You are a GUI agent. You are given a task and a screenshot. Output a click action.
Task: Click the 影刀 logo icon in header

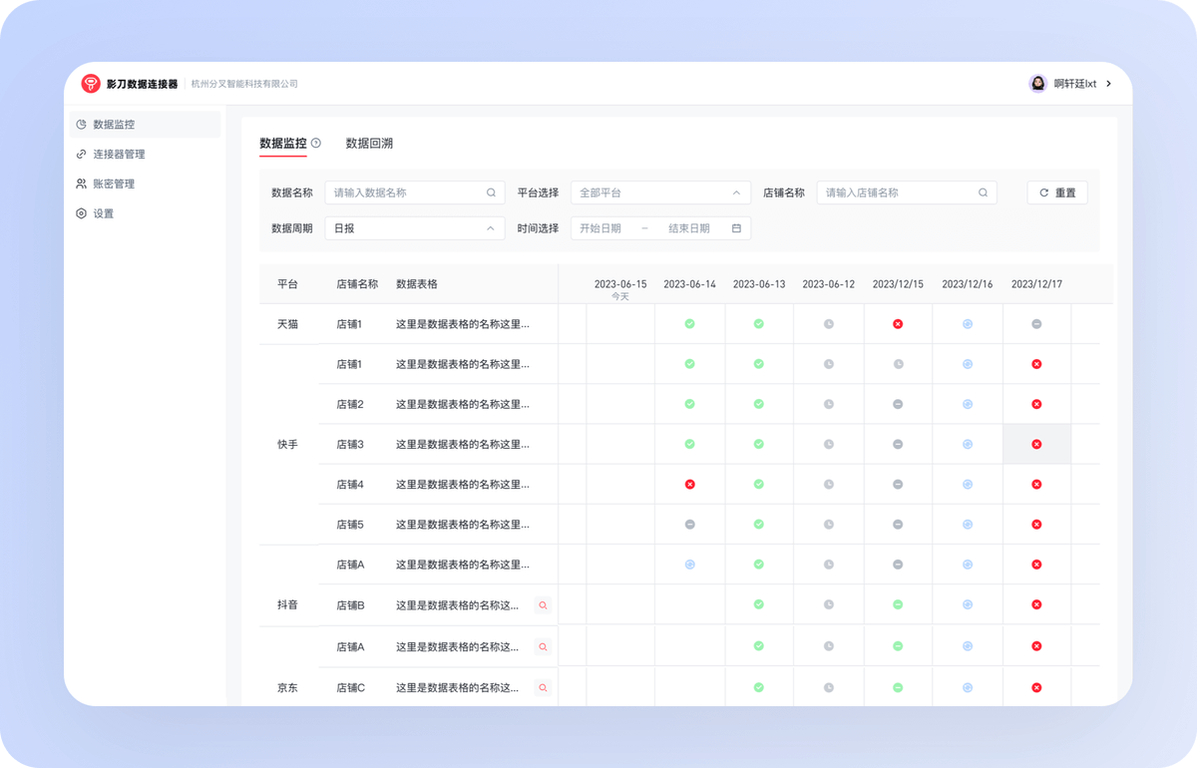[x=91, y=84]
